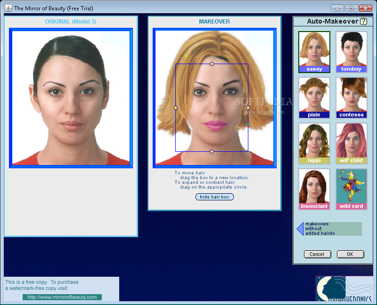Apply the wild card jester makeover

coord(351,190)
